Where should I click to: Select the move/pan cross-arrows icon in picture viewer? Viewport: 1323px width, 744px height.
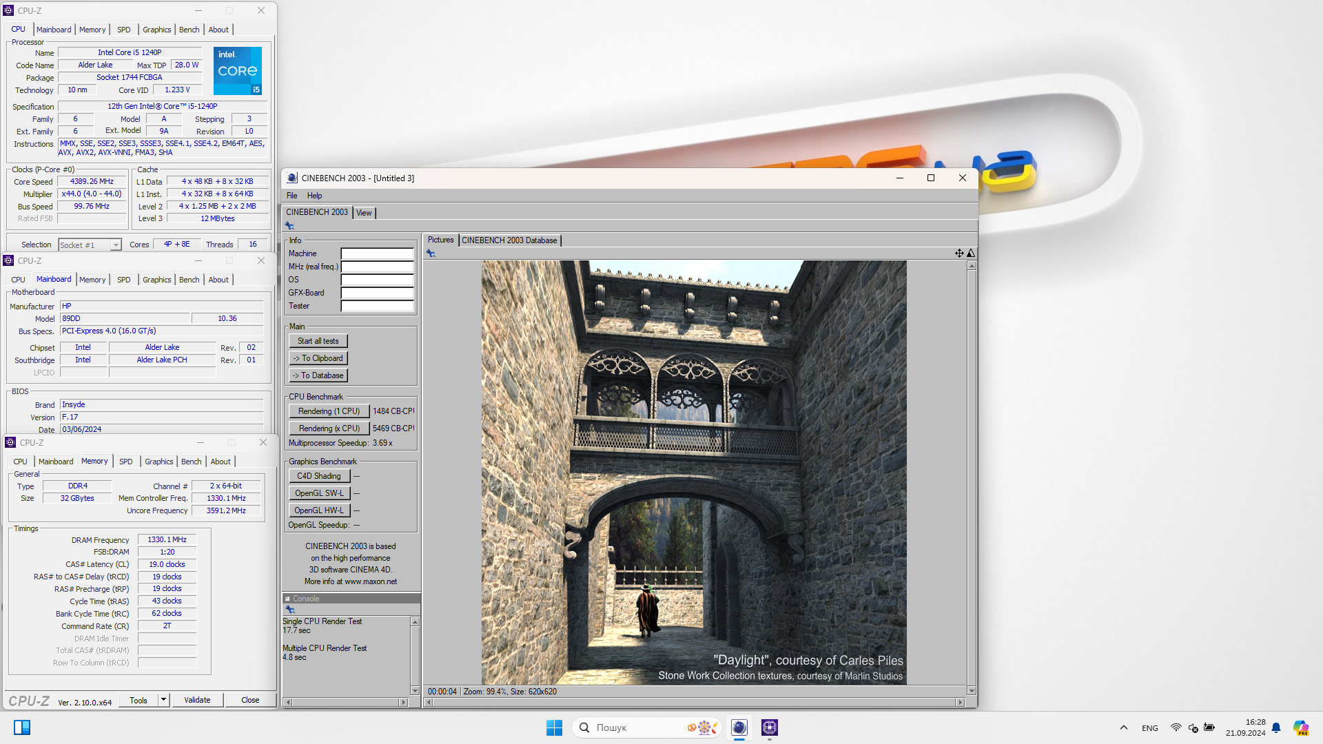point(959,254)
